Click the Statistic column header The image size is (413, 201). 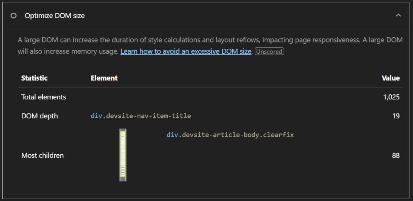(x=34, y=78)
